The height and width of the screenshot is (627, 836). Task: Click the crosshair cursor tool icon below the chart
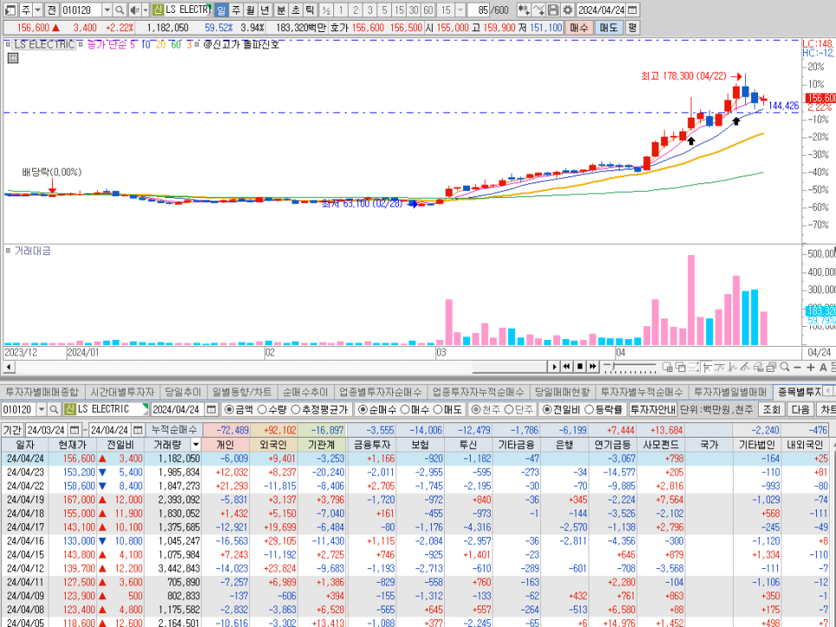[x=707, y=367]
